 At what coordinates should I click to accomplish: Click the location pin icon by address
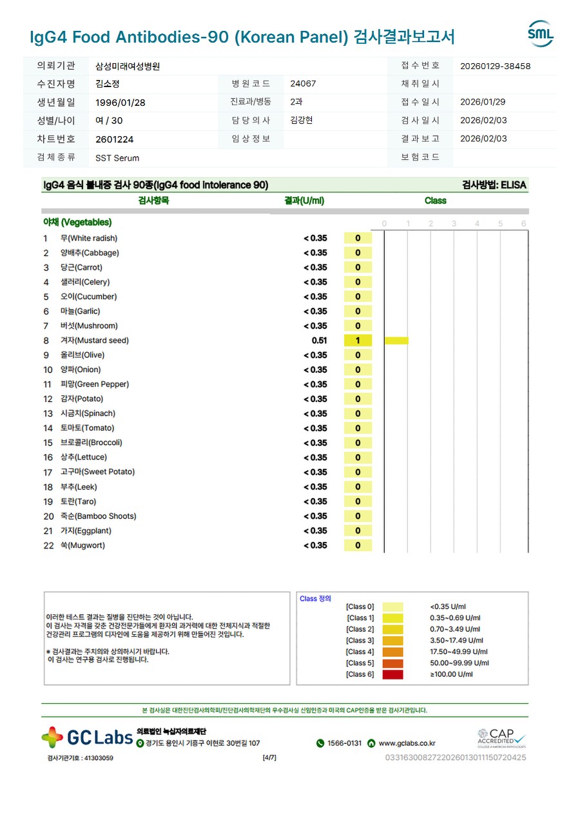click(140, 743)
